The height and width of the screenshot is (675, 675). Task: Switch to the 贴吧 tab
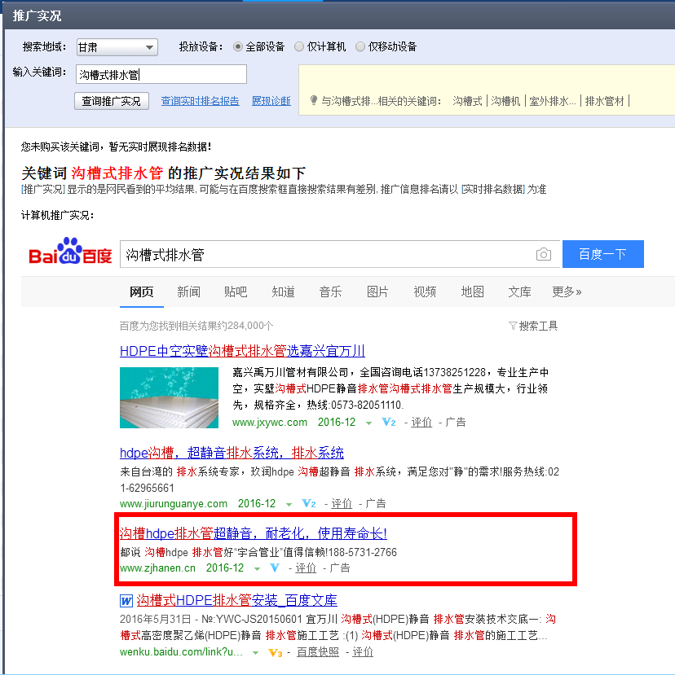click(236, 291)
